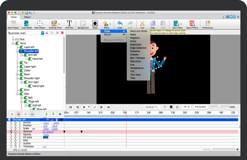Expand the Neck tree item
This screenshot has height=160, width=247.
tap(17, 74)
